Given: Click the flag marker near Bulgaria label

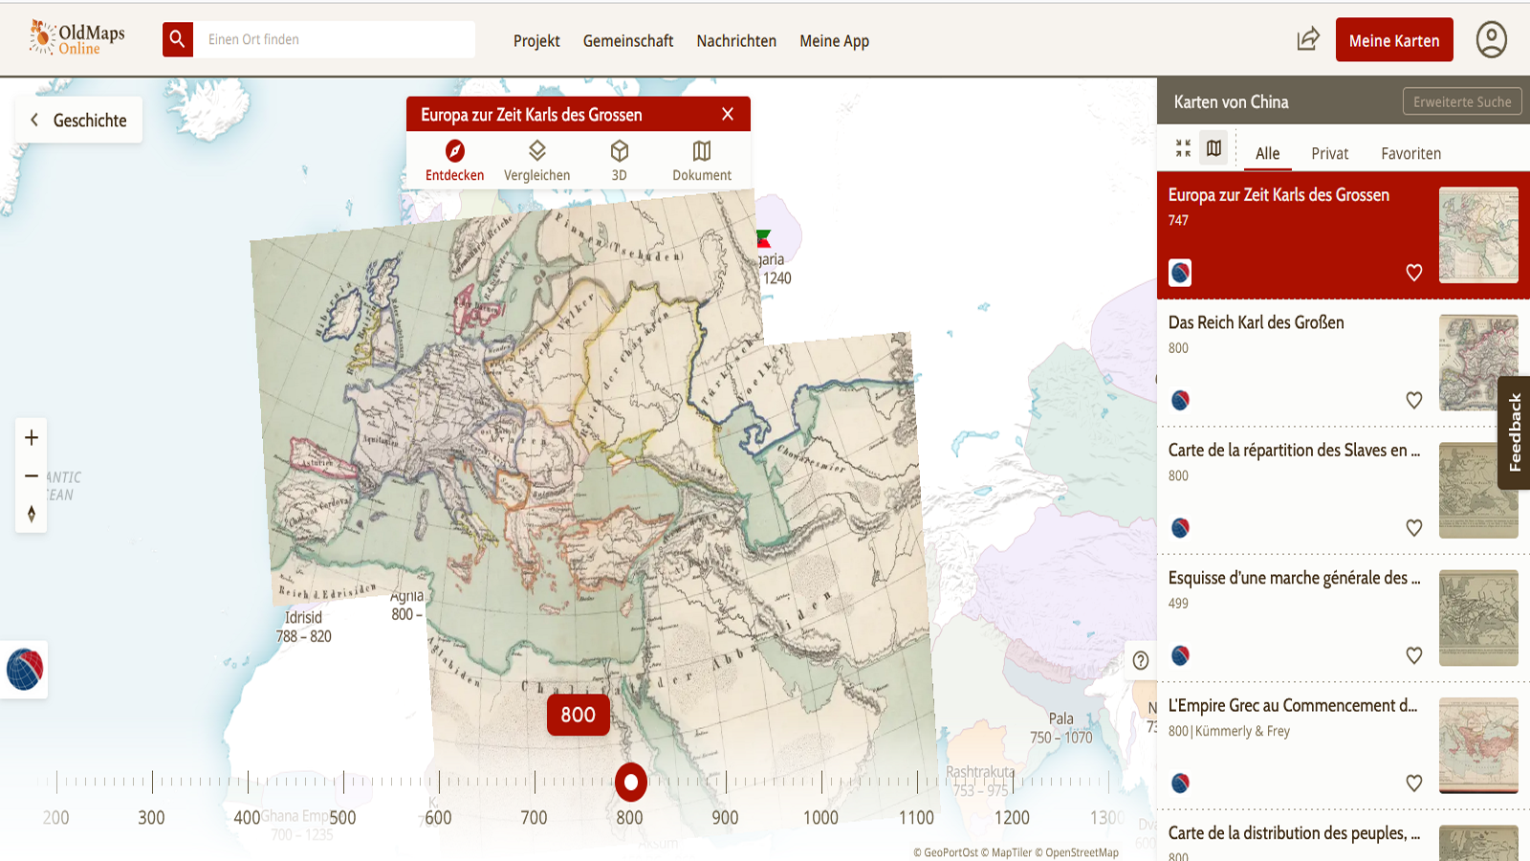Looking at the screenshot, I should pyautogui.click(x=763, y=239).
